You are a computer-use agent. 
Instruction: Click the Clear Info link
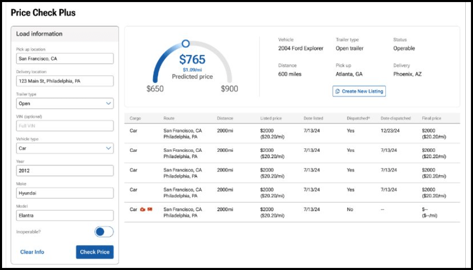click(x=32, y=252)
